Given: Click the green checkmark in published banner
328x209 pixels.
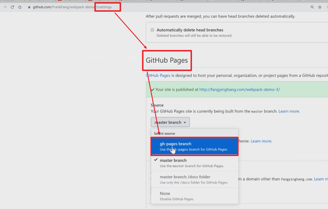Looking at the screenshot, I should click(x=153, y=90).
